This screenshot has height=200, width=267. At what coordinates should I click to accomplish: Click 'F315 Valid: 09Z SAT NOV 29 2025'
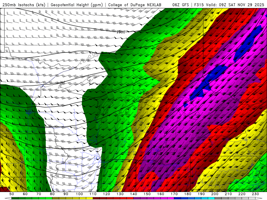click(x=229, y=5)
